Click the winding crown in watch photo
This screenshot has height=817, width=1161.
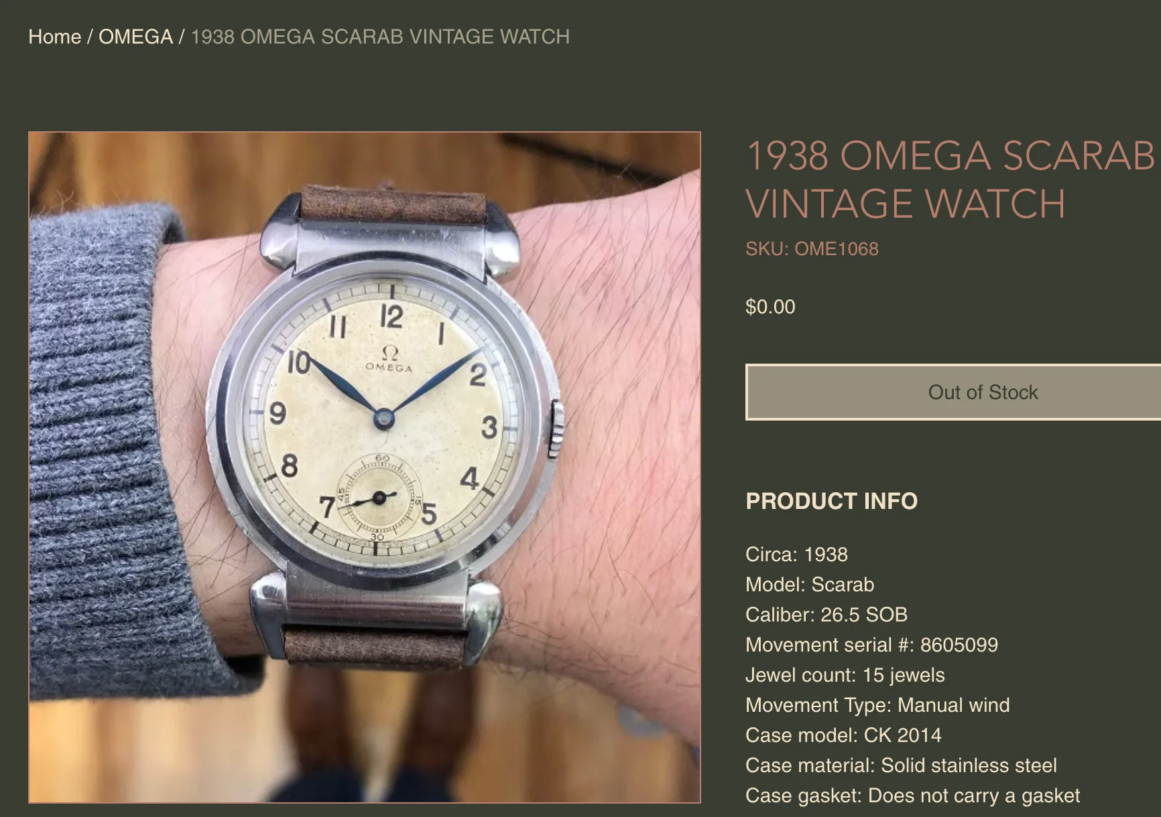[556, 429]
